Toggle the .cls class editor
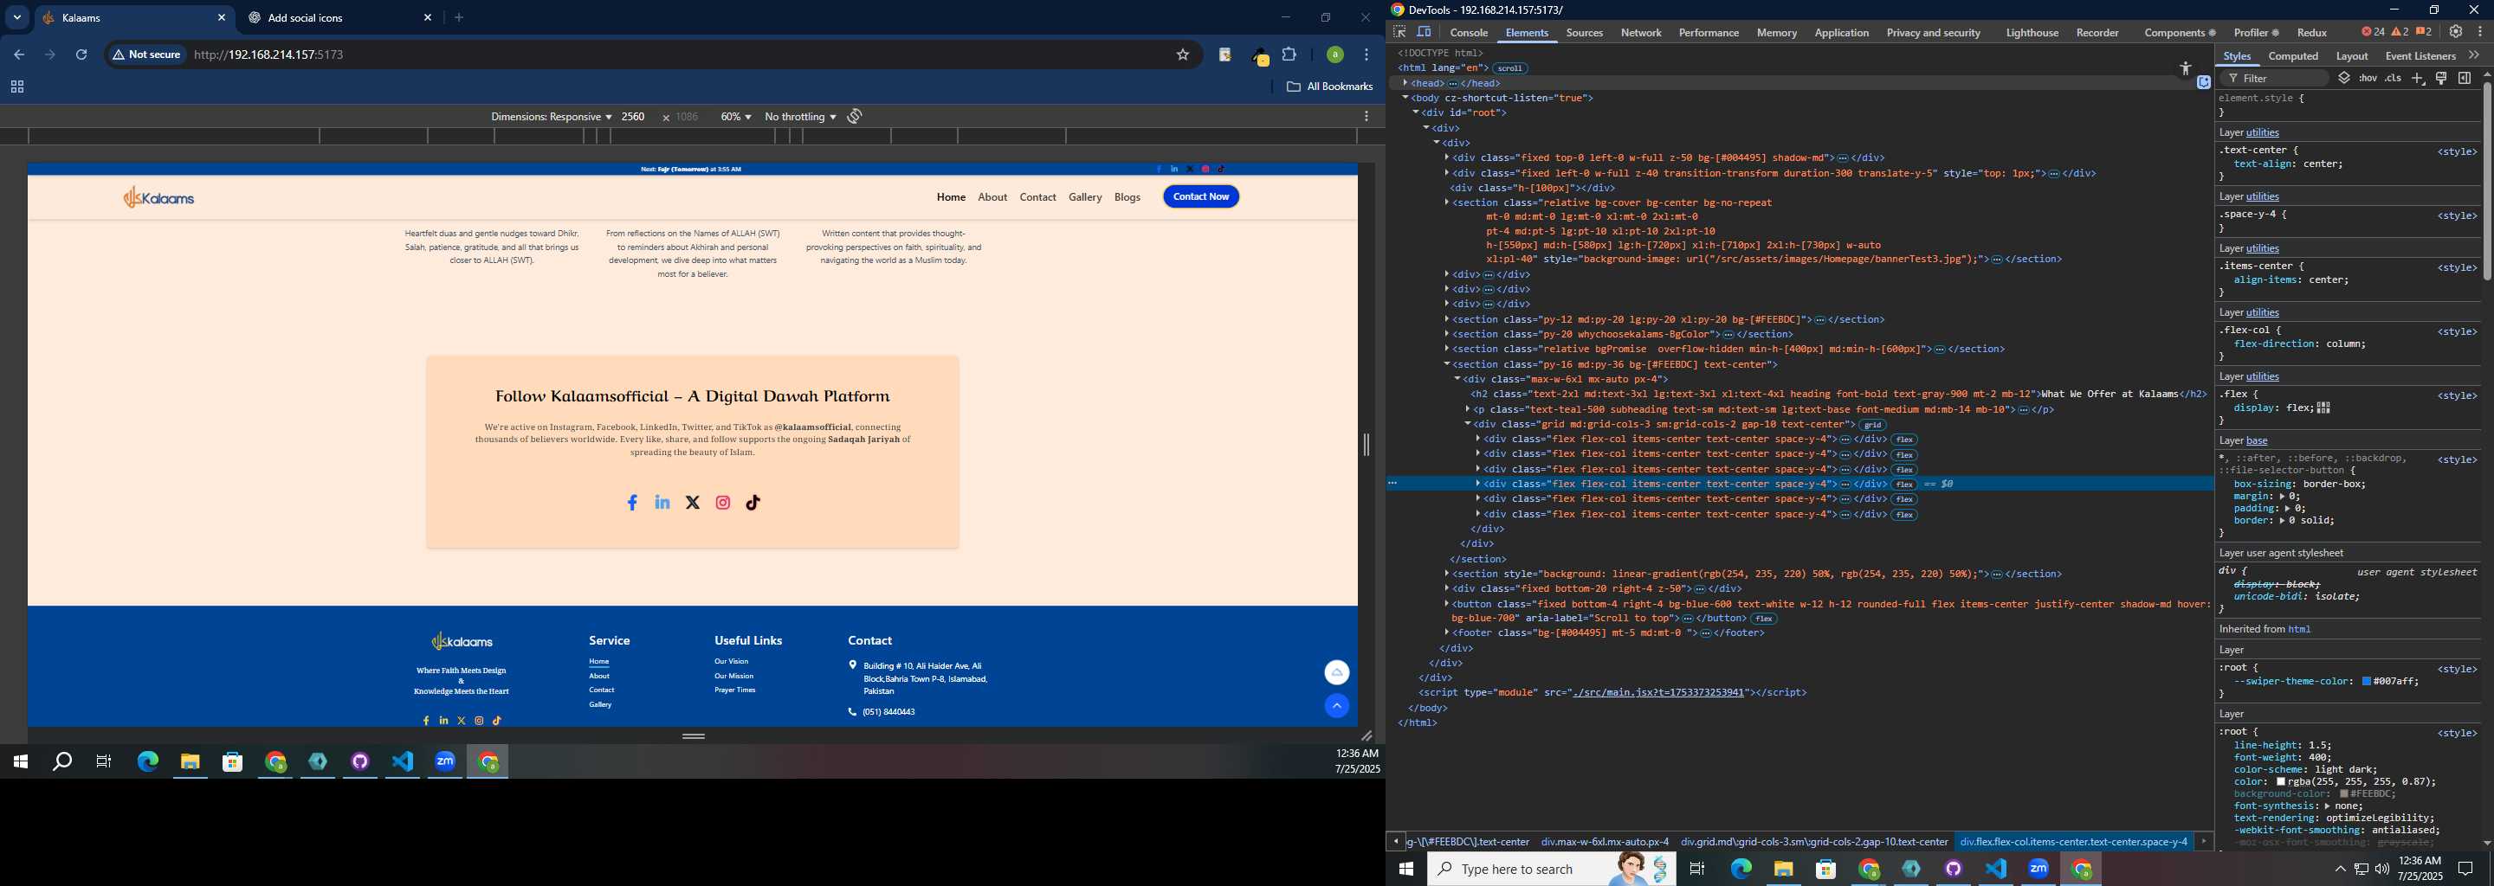The image size is (2494, 886). [2394, 79]
